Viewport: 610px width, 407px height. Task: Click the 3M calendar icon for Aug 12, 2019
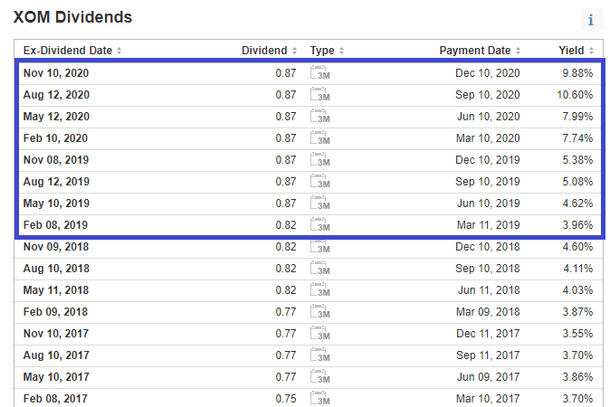pyautogui.click(x=320, y=182)
